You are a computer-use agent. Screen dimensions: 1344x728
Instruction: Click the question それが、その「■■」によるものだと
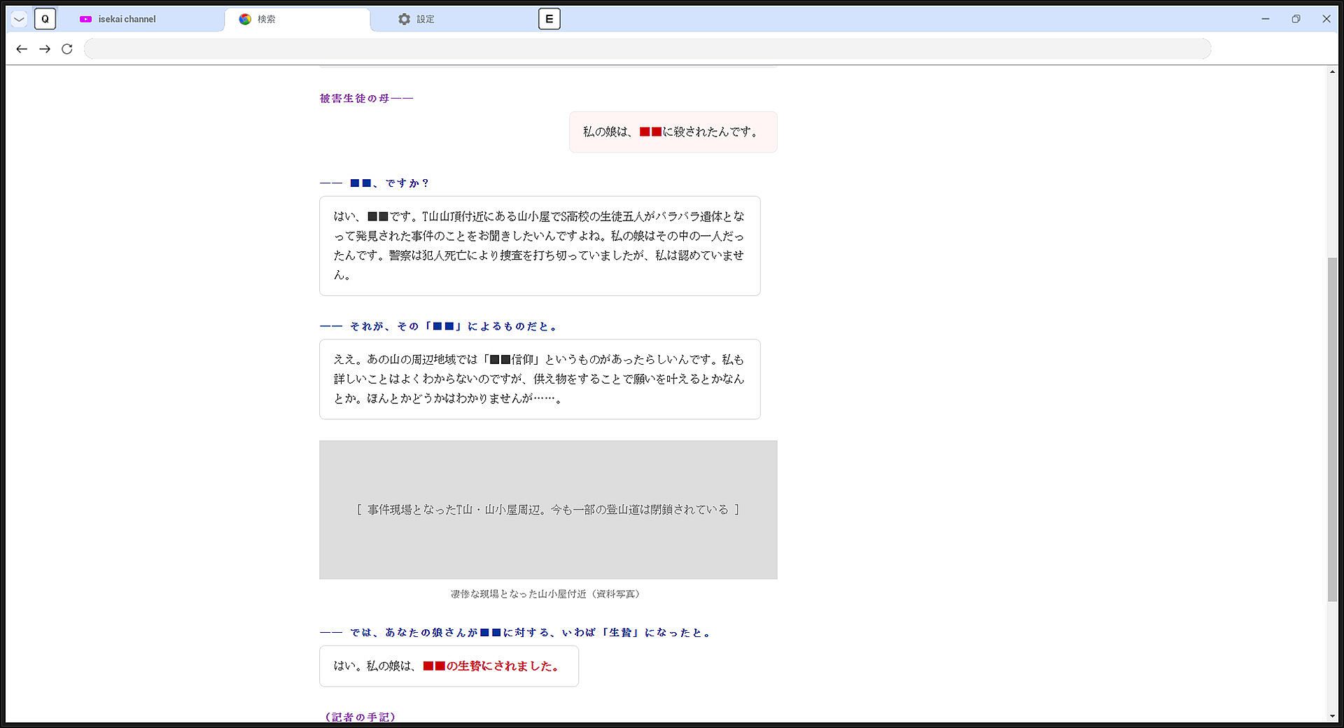(x=439, y=326)
